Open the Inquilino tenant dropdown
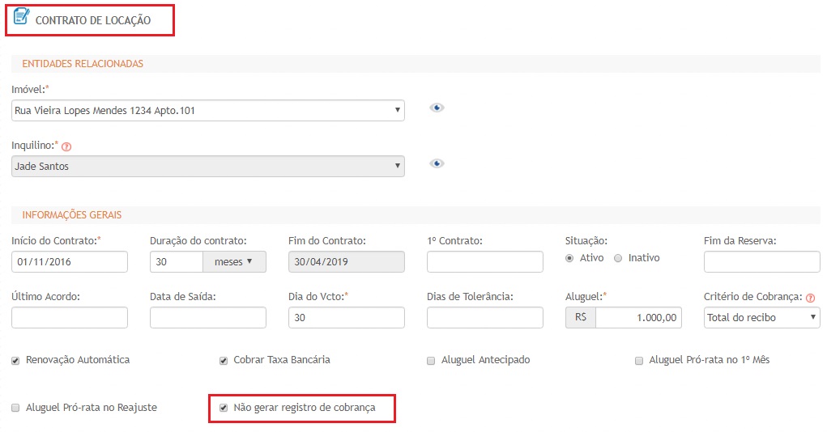The height and width of the screenshot is (432, 827). click(208, 166)
